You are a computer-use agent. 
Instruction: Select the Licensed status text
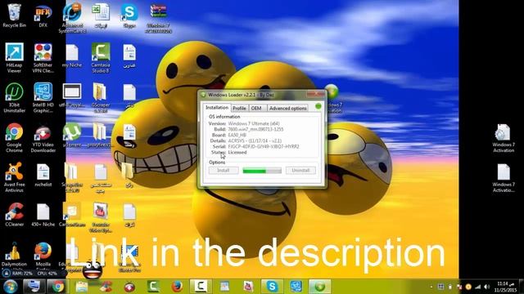[x=237, y=153]
